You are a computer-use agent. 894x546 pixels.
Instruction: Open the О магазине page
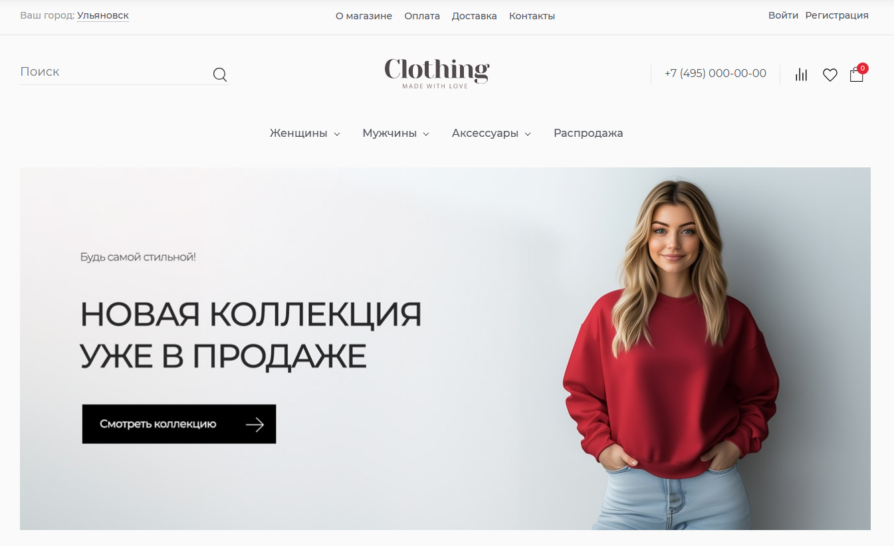364,16
